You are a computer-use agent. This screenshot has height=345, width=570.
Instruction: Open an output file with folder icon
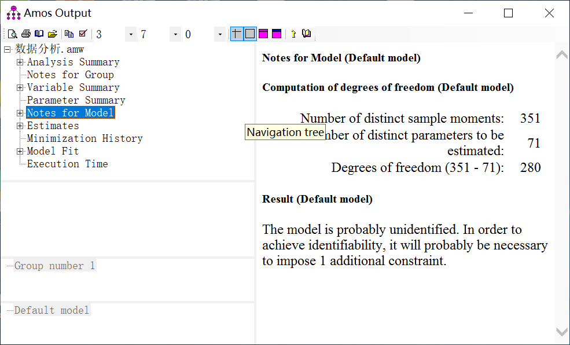pyautogui.click(x=52, y=34)
